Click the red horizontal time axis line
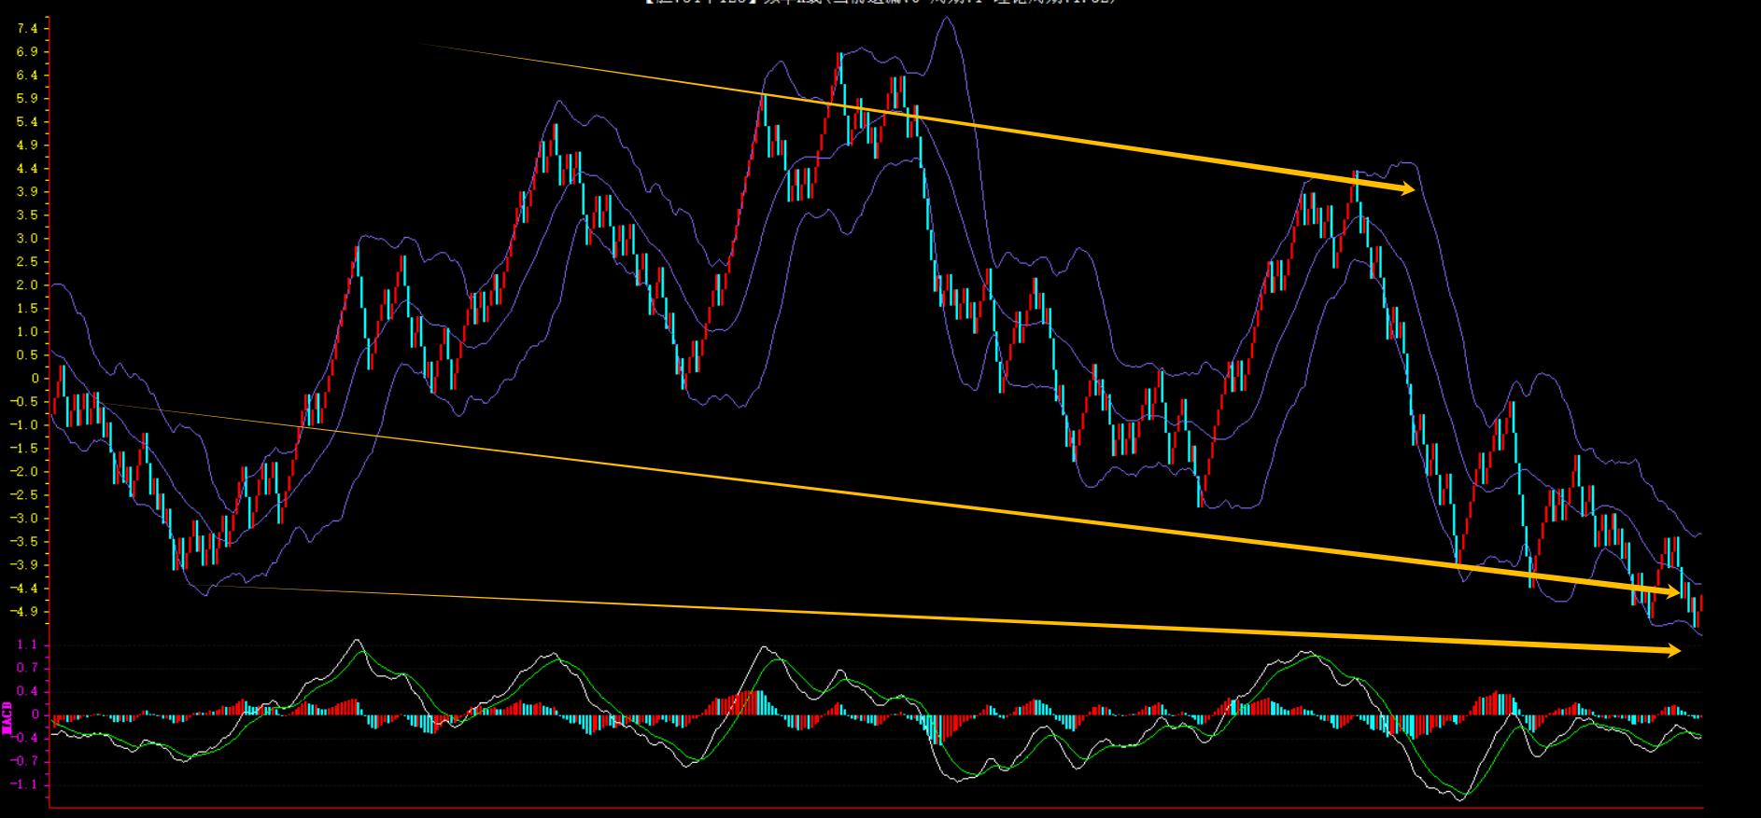Viewport: 1761px width, 818px height. tap(876, 807)
